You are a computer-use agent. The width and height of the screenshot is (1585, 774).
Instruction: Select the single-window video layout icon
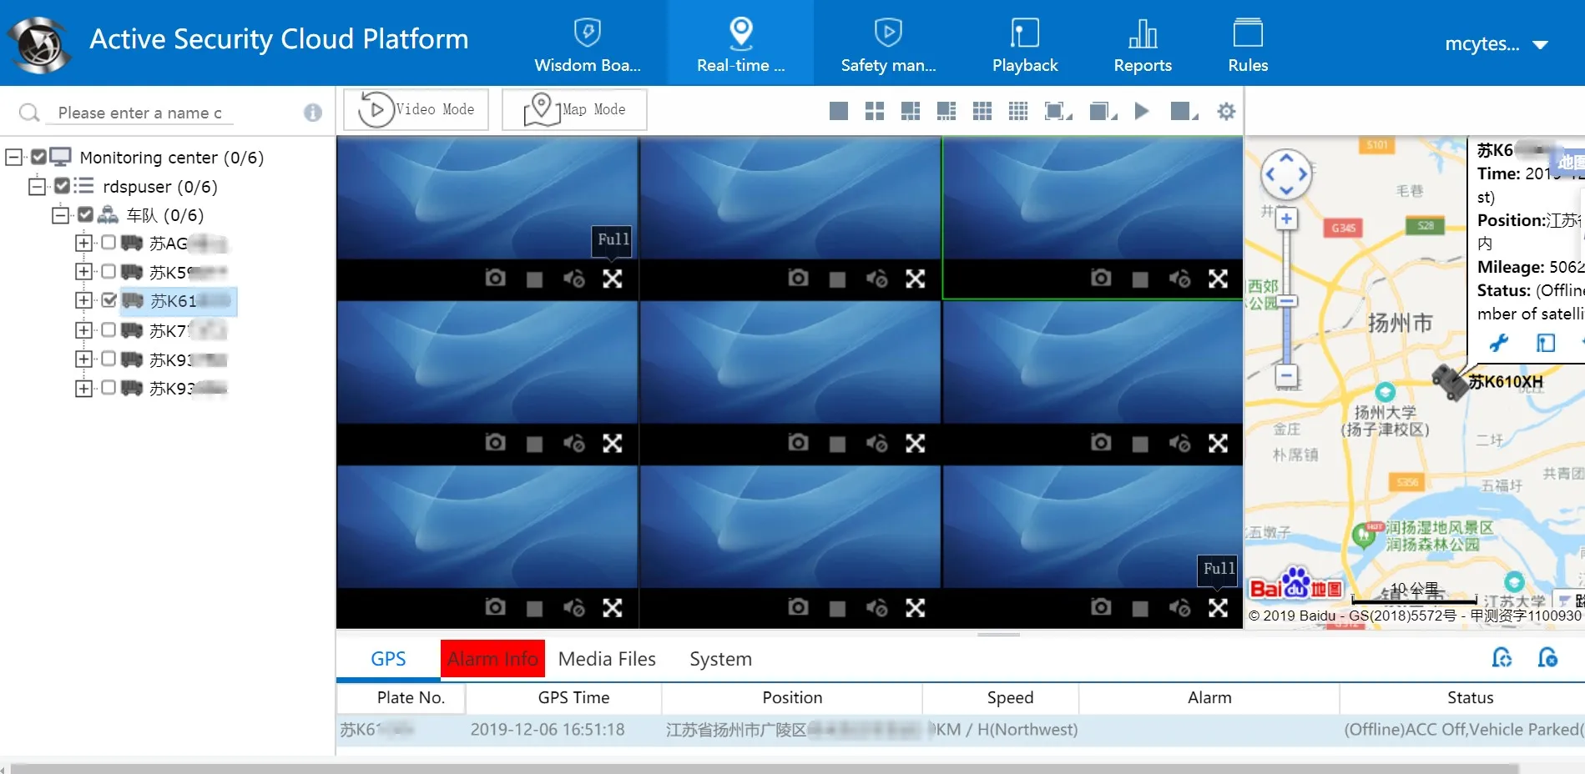[839, 111]
